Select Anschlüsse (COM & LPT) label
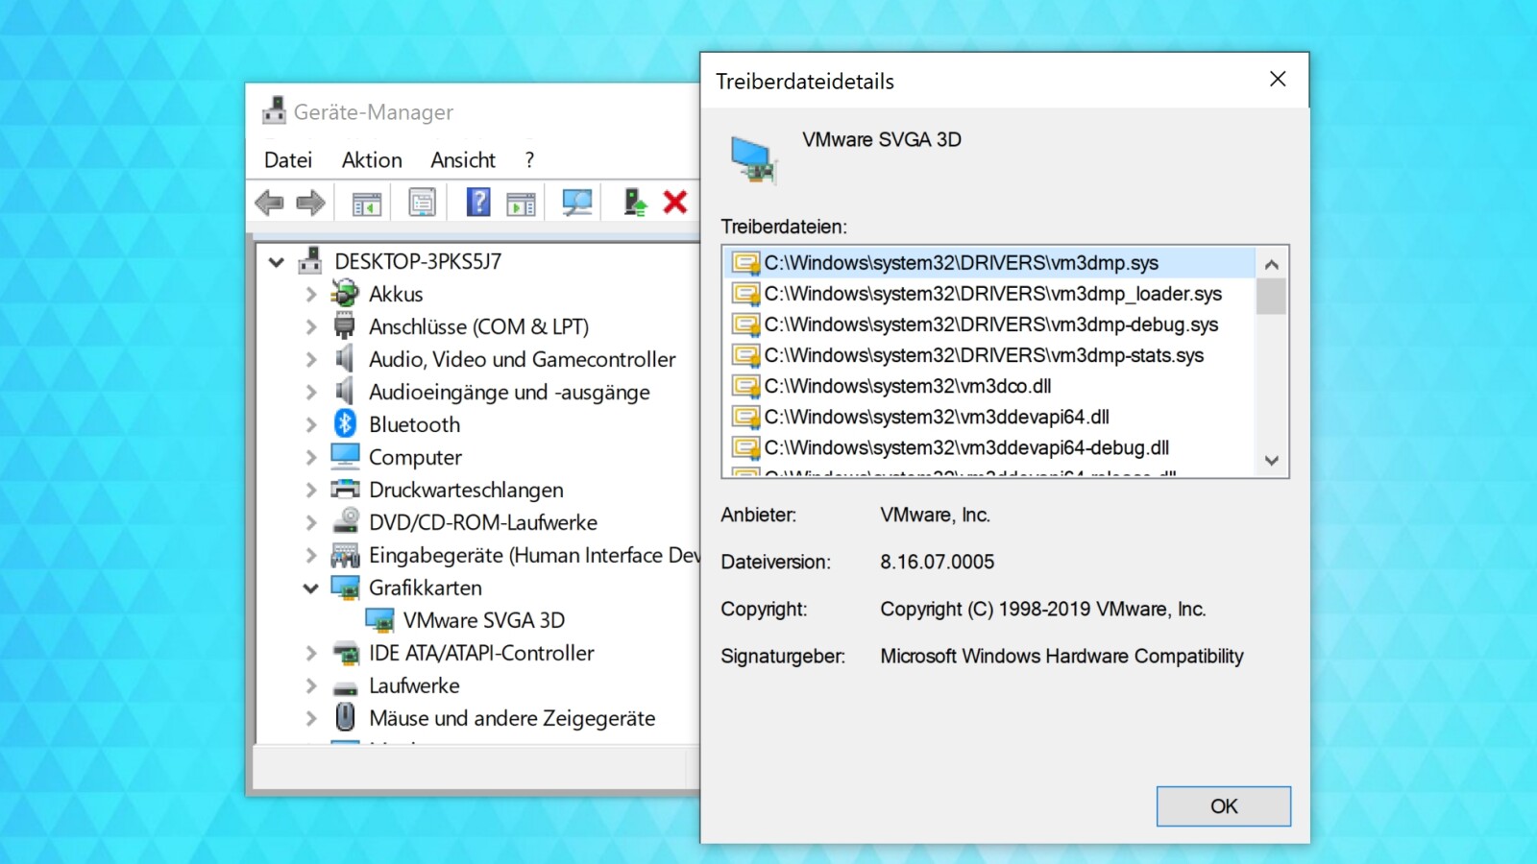The image size is (1537, 864). pyautogui.click(x=478, y=326)
